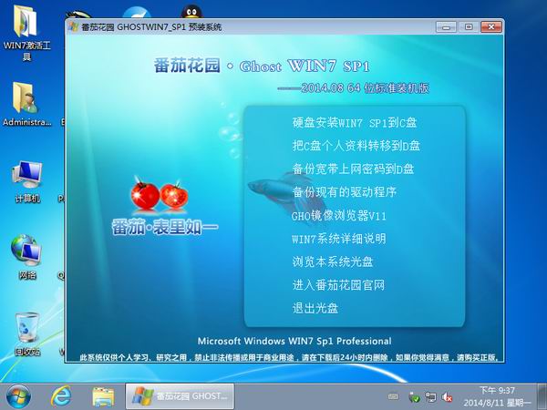
Task: Launch Internet Explorer from the taskbar
Action: (61, 396)
